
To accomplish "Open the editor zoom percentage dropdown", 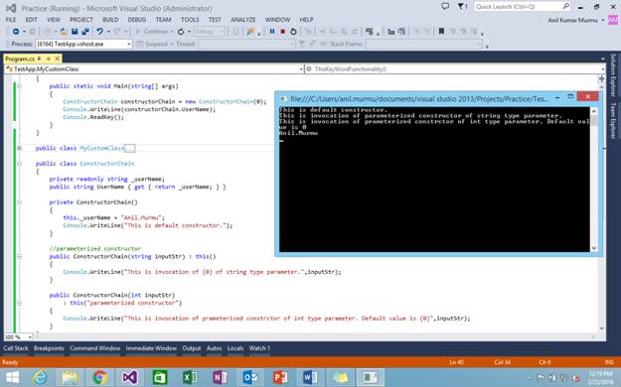I will click(30, 337).
